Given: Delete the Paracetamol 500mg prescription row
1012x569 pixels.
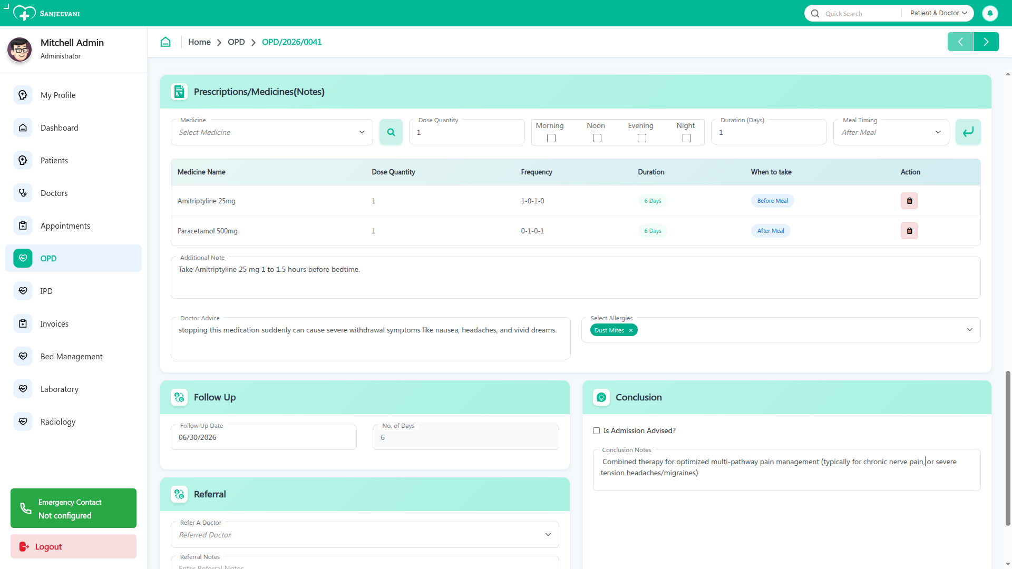Looking at the screenshot, I should 909,231.
